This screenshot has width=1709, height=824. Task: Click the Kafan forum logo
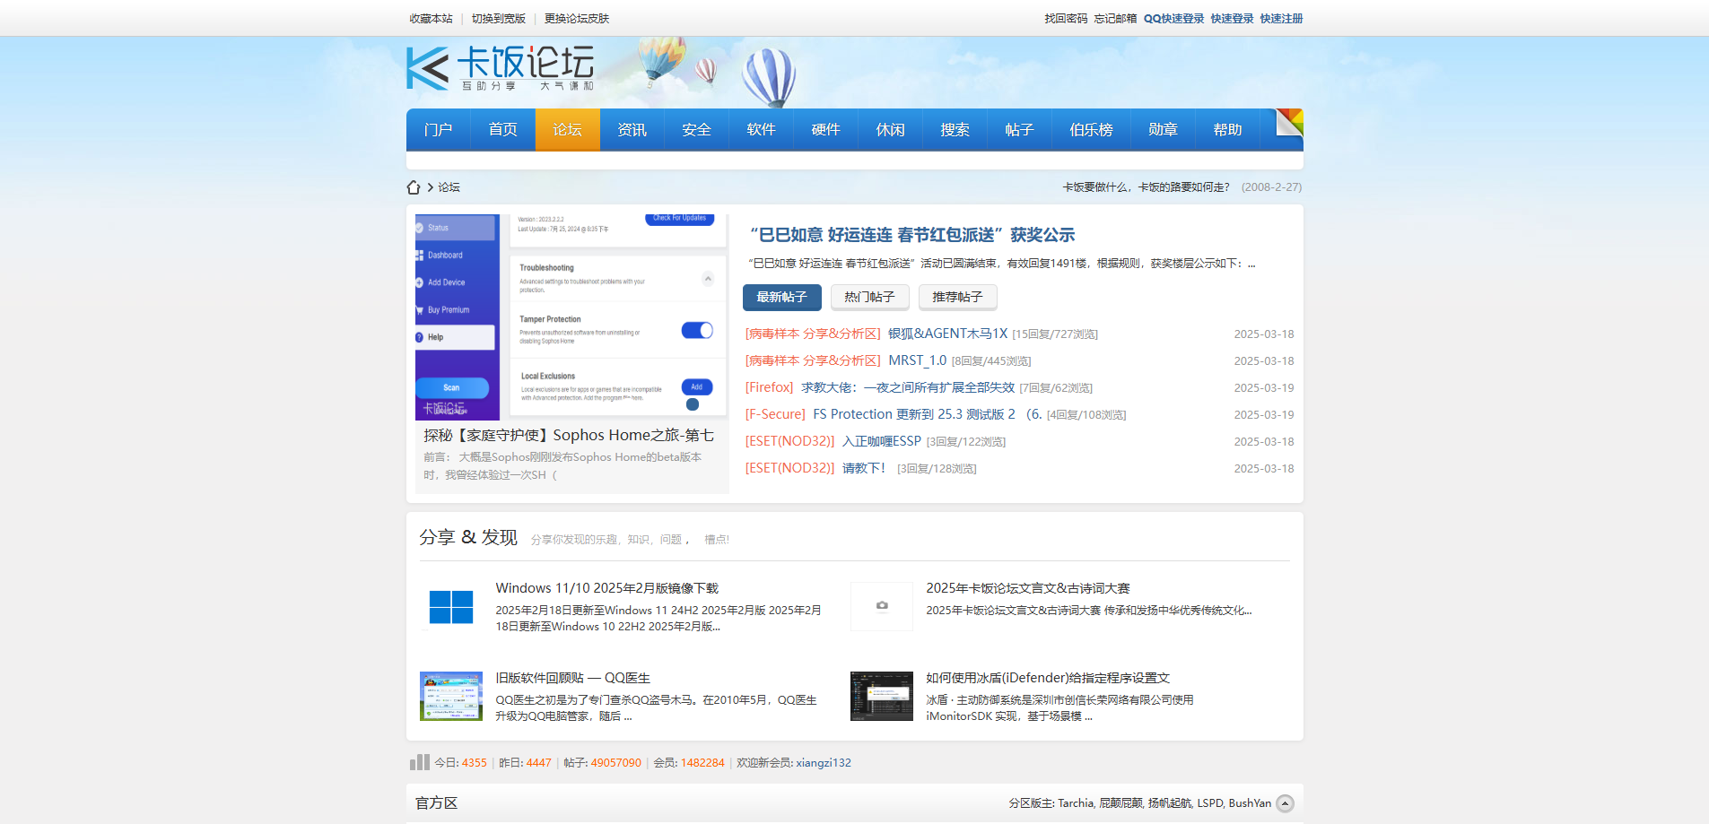point(500,68)
